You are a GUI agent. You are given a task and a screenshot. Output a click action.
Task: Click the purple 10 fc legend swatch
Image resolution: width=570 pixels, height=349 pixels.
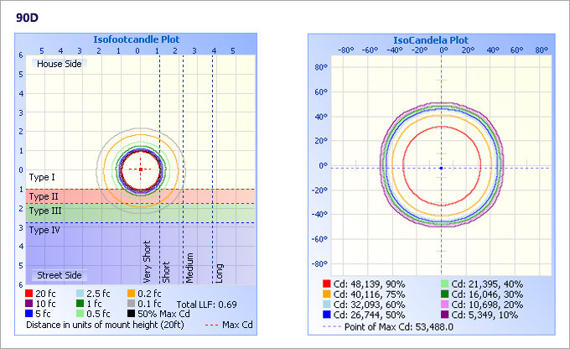[31, 303]
